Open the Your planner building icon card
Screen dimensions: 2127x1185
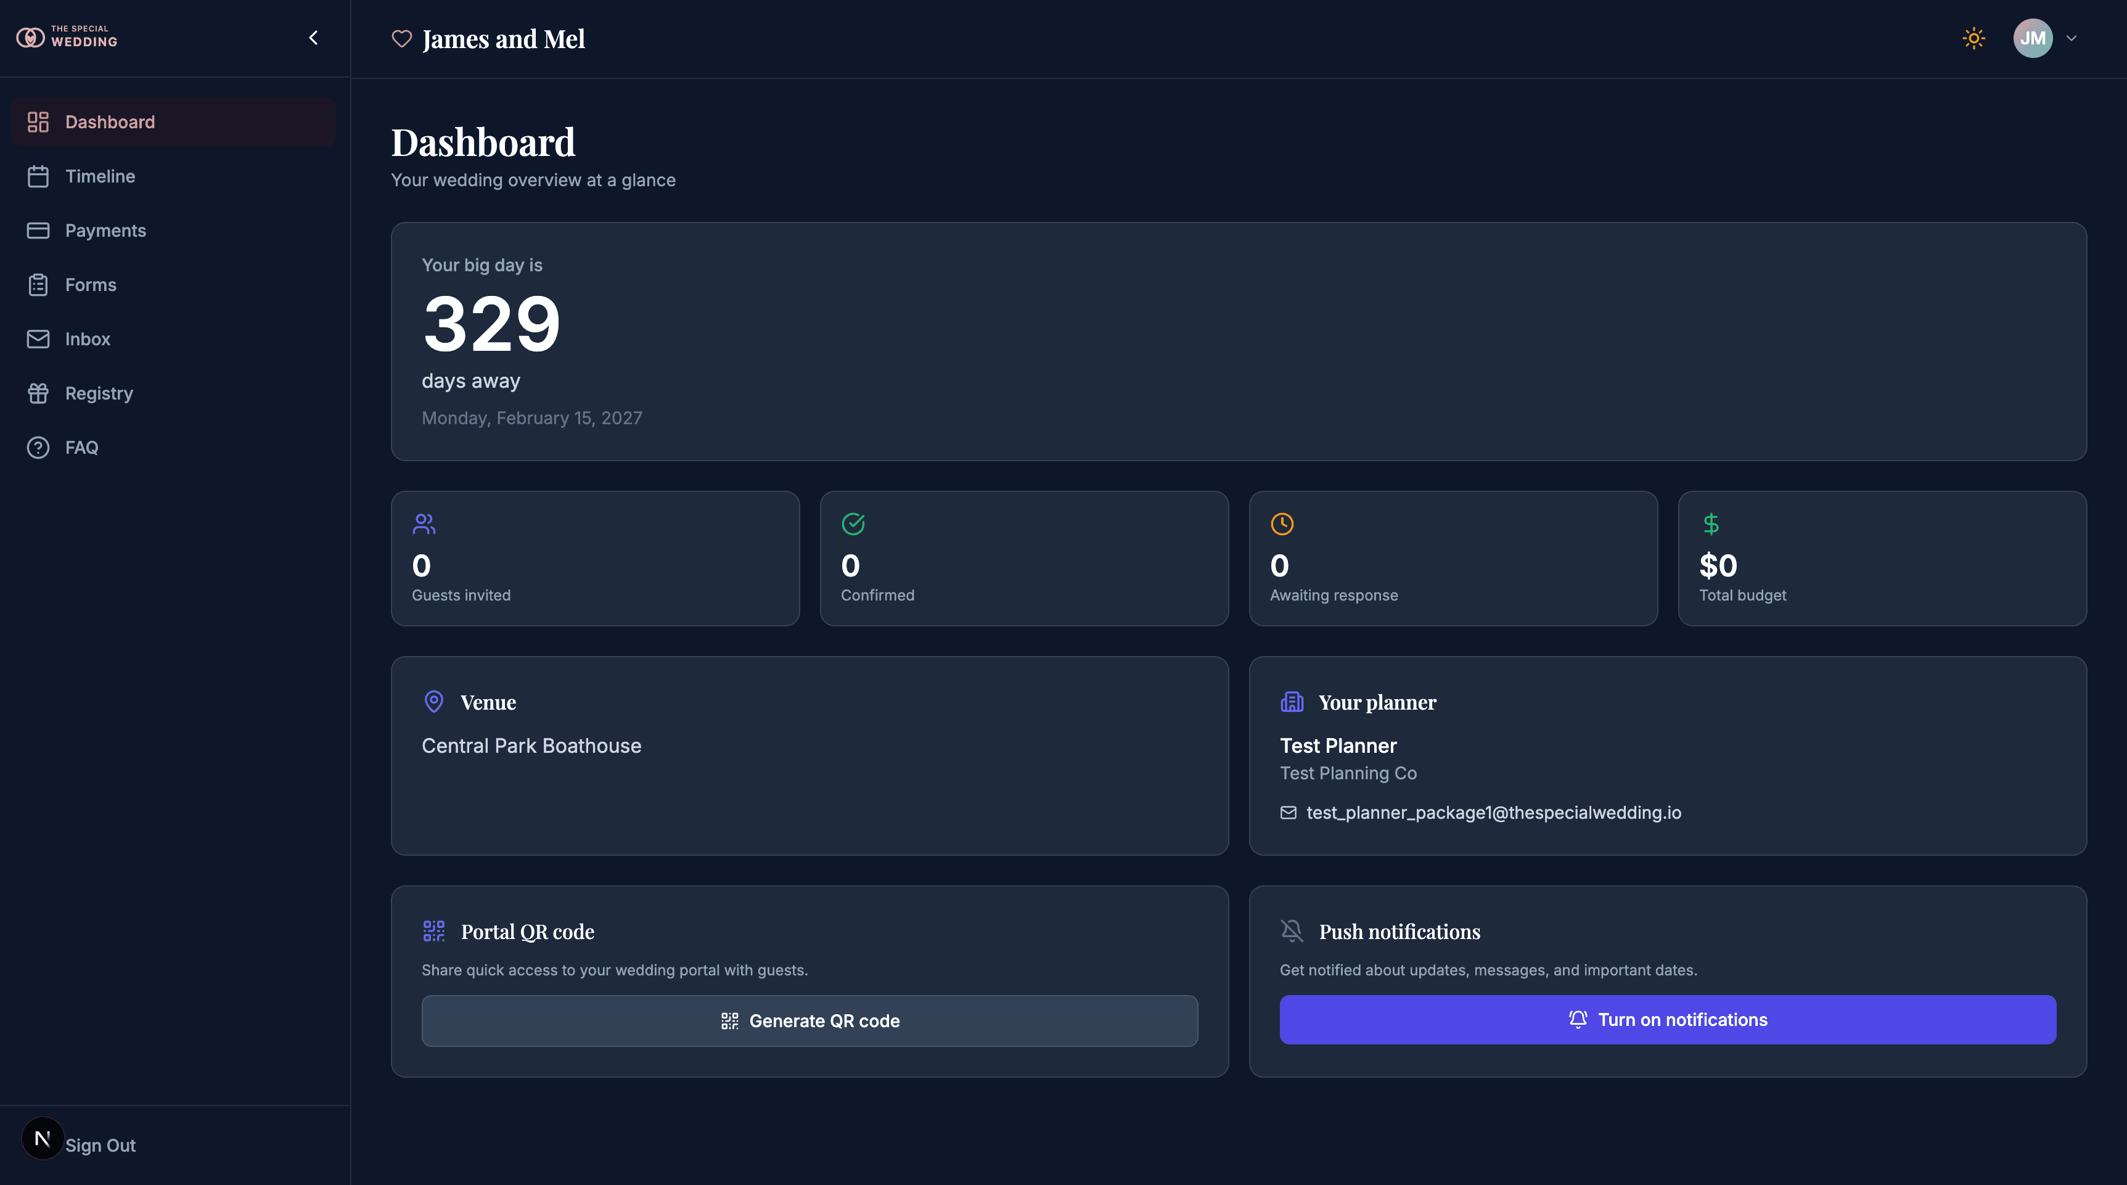coord(1292,701)
